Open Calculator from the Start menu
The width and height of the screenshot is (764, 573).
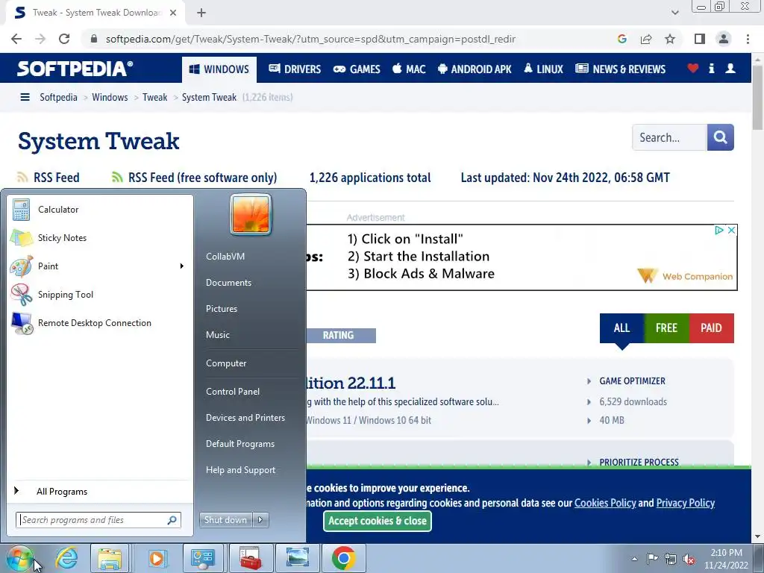[100, 210]
